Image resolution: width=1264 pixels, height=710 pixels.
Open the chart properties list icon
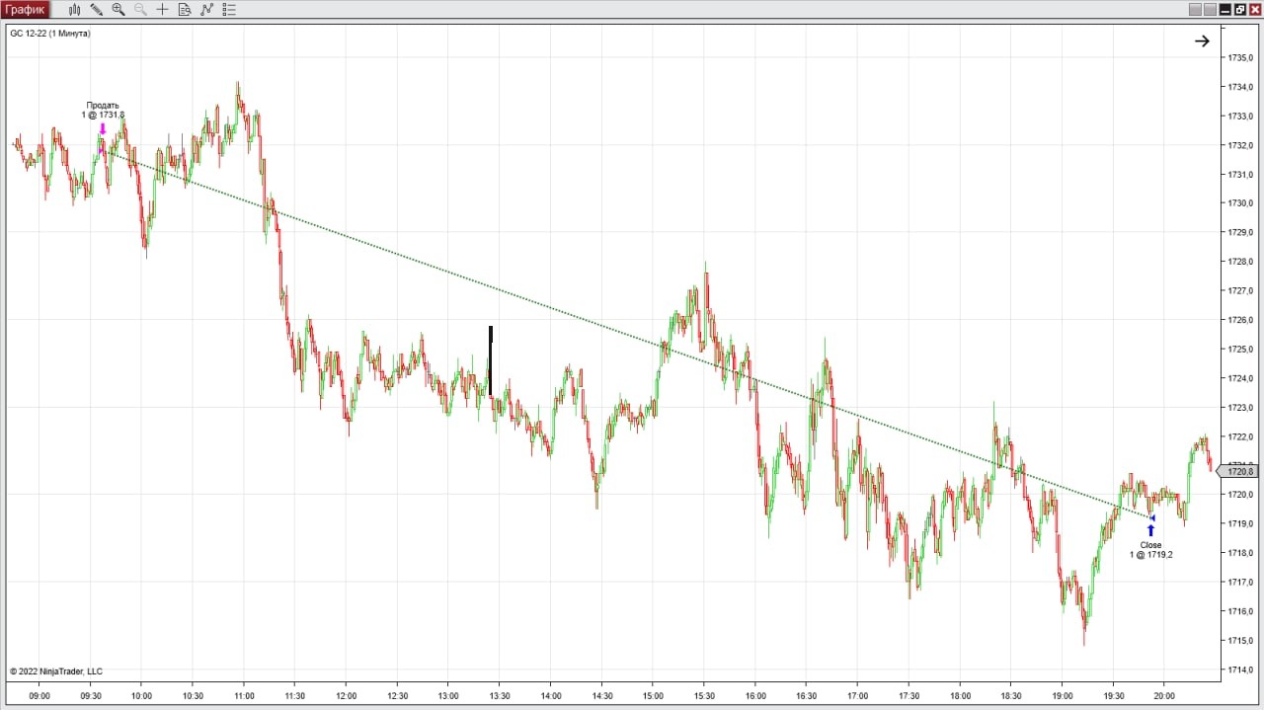tap(229, 10)
